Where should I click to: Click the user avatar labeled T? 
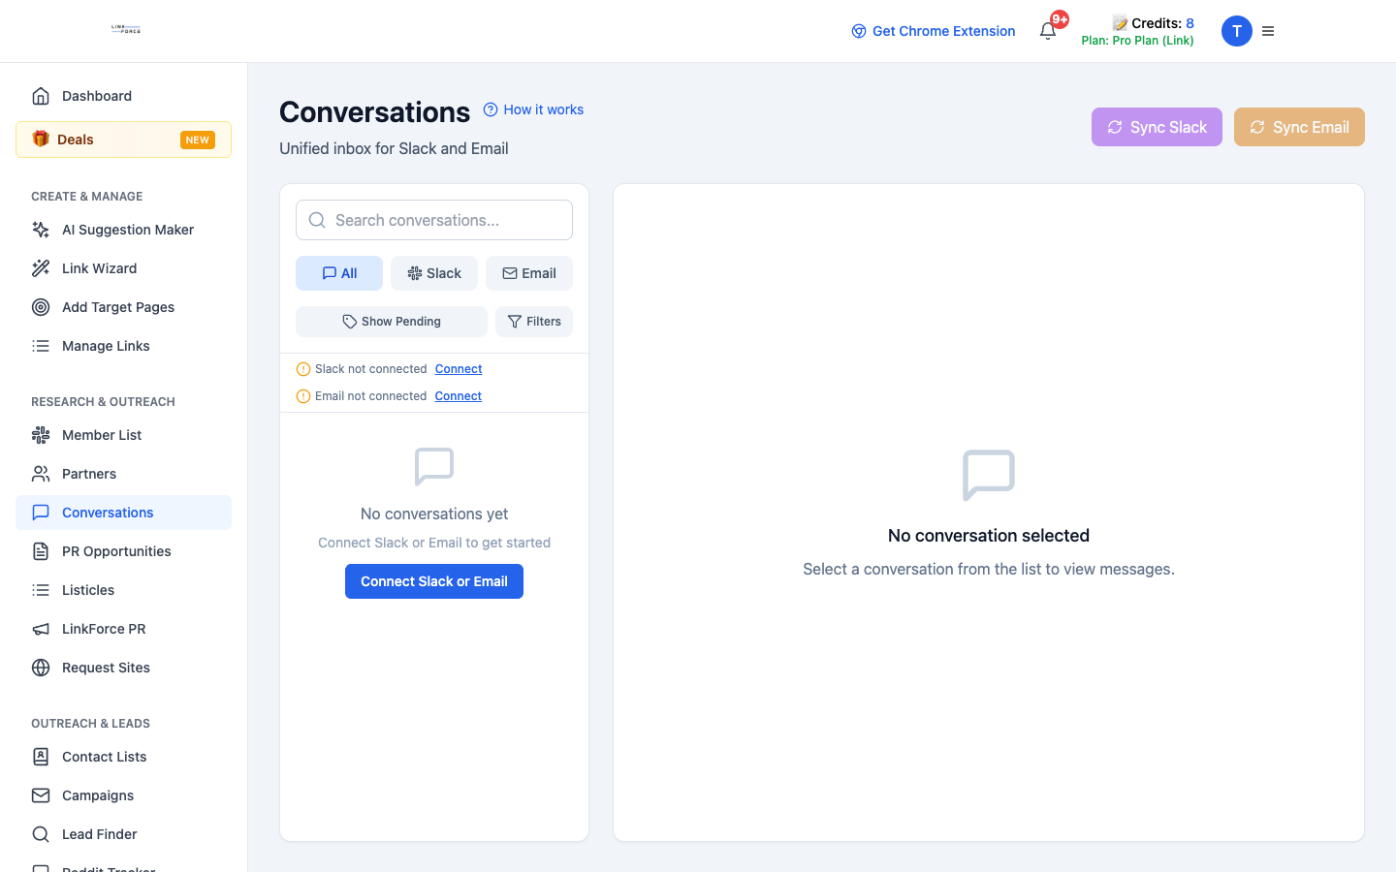click(x=1237, y=31)
